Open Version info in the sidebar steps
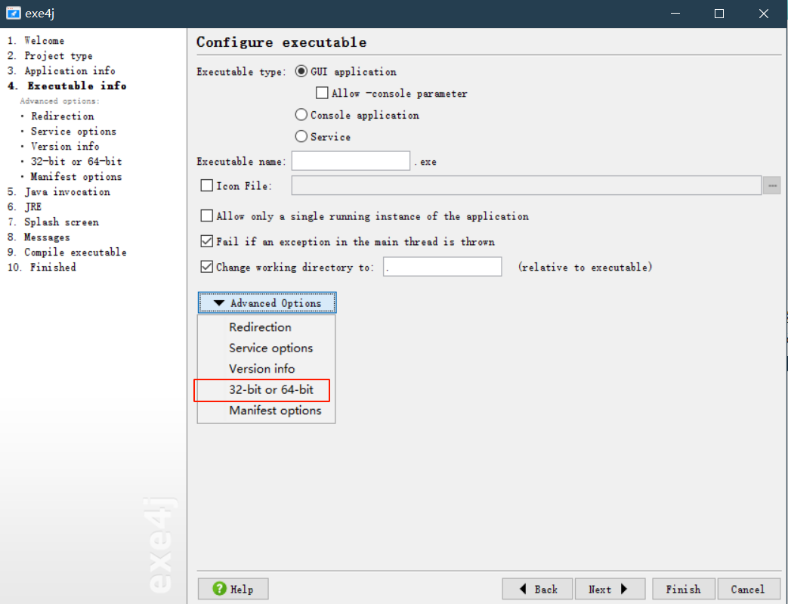This screenshot has height=604, width=788. pyautogui.click(x=65, y=147)
